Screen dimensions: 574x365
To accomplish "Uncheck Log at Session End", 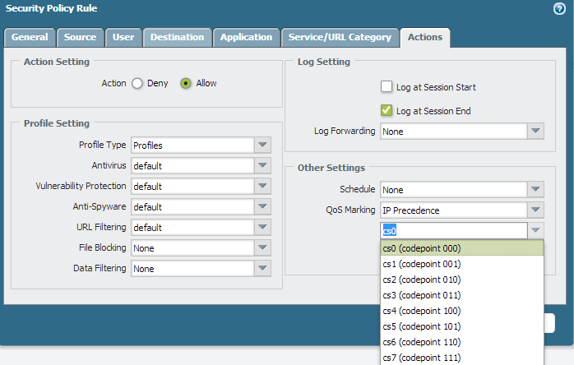I will [x=387, y=110].
